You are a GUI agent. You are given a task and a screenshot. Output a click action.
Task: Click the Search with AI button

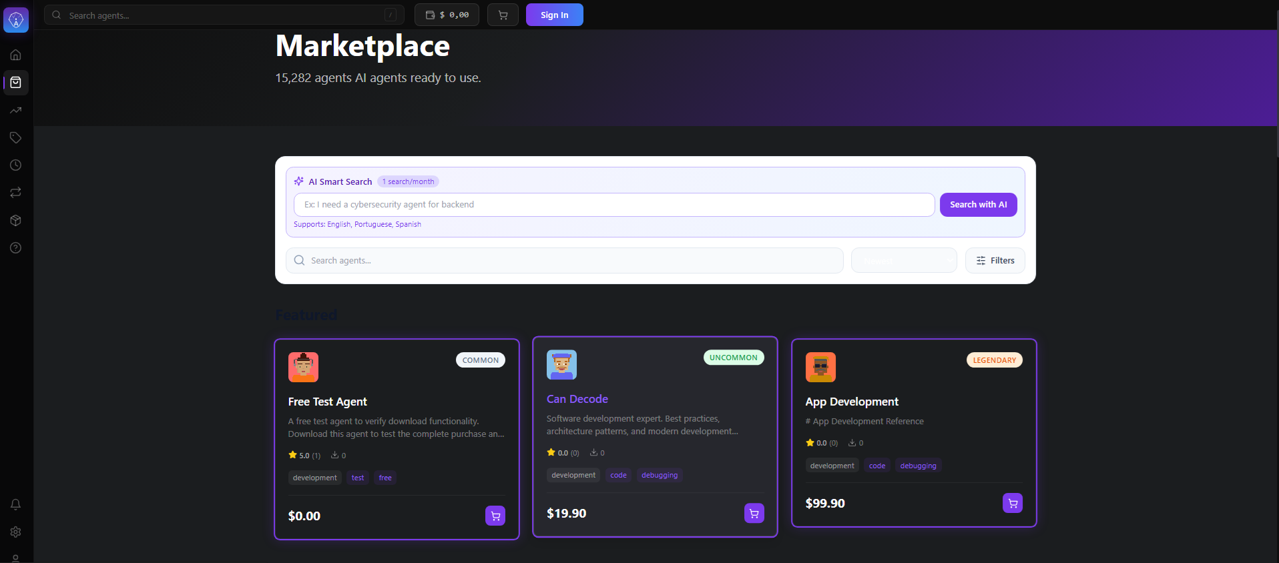tap(979, 205)
